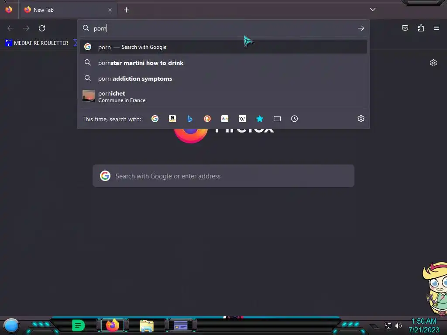This screenshot has height=335, width=447.
Task: Open a new tab with plus button
Action: [126, 10]
